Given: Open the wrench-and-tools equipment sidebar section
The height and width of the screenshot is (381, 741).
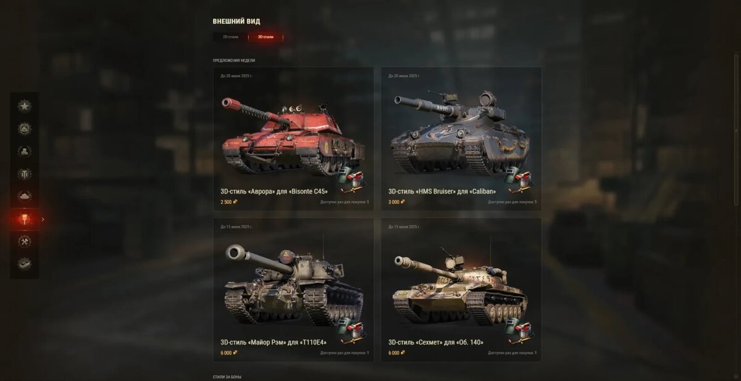Looking at the screenshot, I should pos(24,241).
